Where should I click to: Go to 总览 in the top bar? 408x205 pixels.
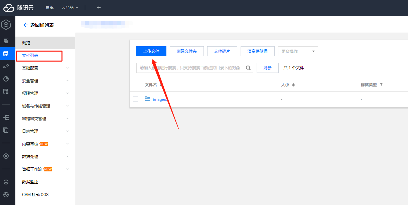[49, 8]
